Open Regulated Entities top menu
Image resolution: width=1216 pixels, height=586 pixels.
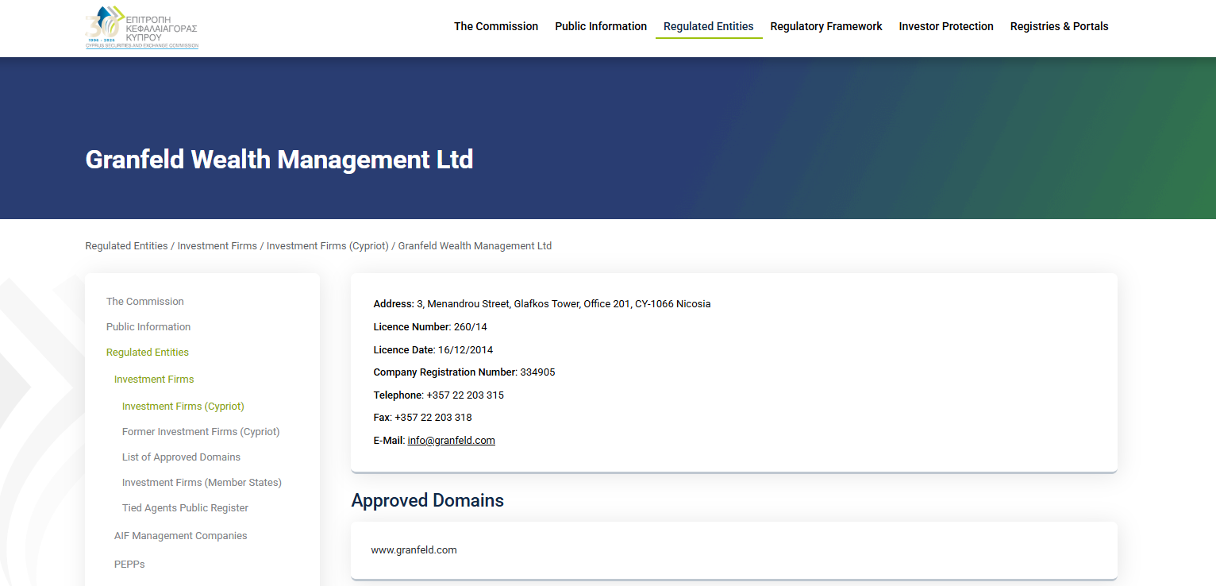tap(709, 26)
